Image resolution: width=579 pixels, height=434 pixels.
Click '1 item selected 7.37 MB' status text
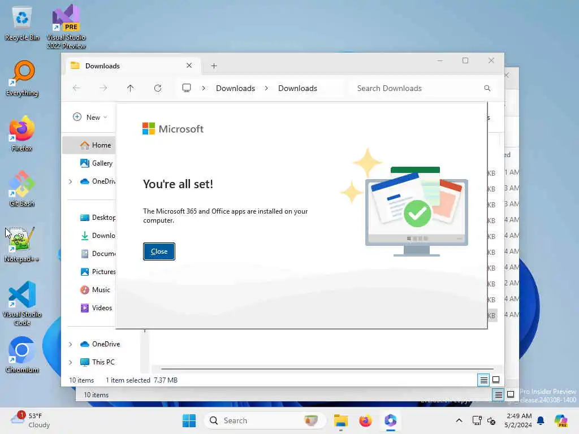141,380
